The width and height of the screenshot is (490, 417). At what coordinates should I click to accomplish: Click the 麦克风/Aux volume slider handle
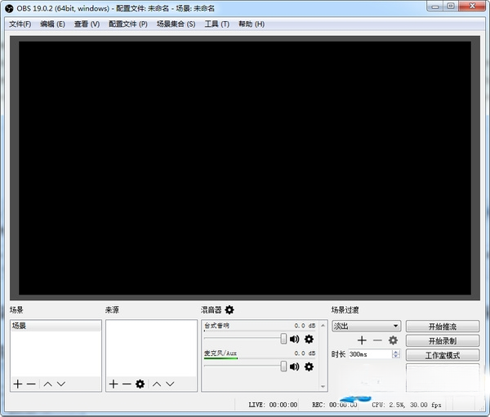tap(283, 366)
